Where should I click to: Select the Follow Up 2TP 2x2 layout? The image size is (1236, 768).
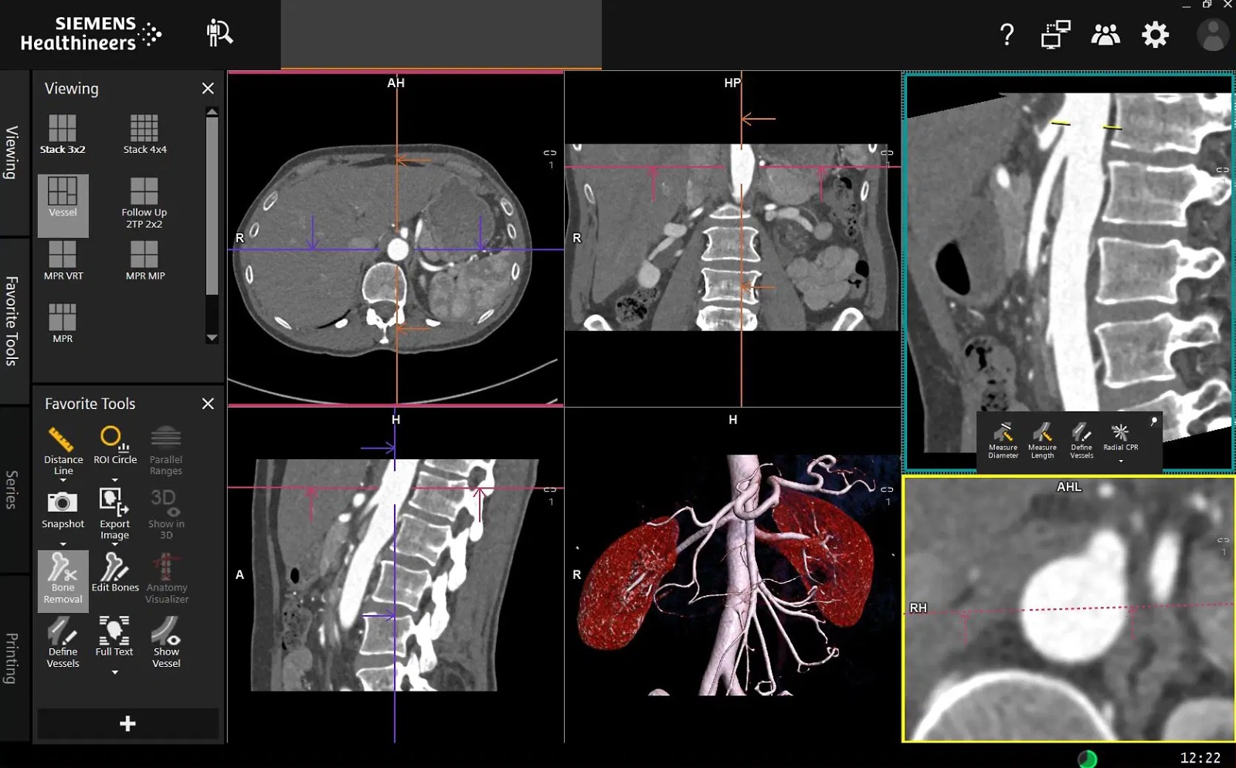(x=144, y=203)
